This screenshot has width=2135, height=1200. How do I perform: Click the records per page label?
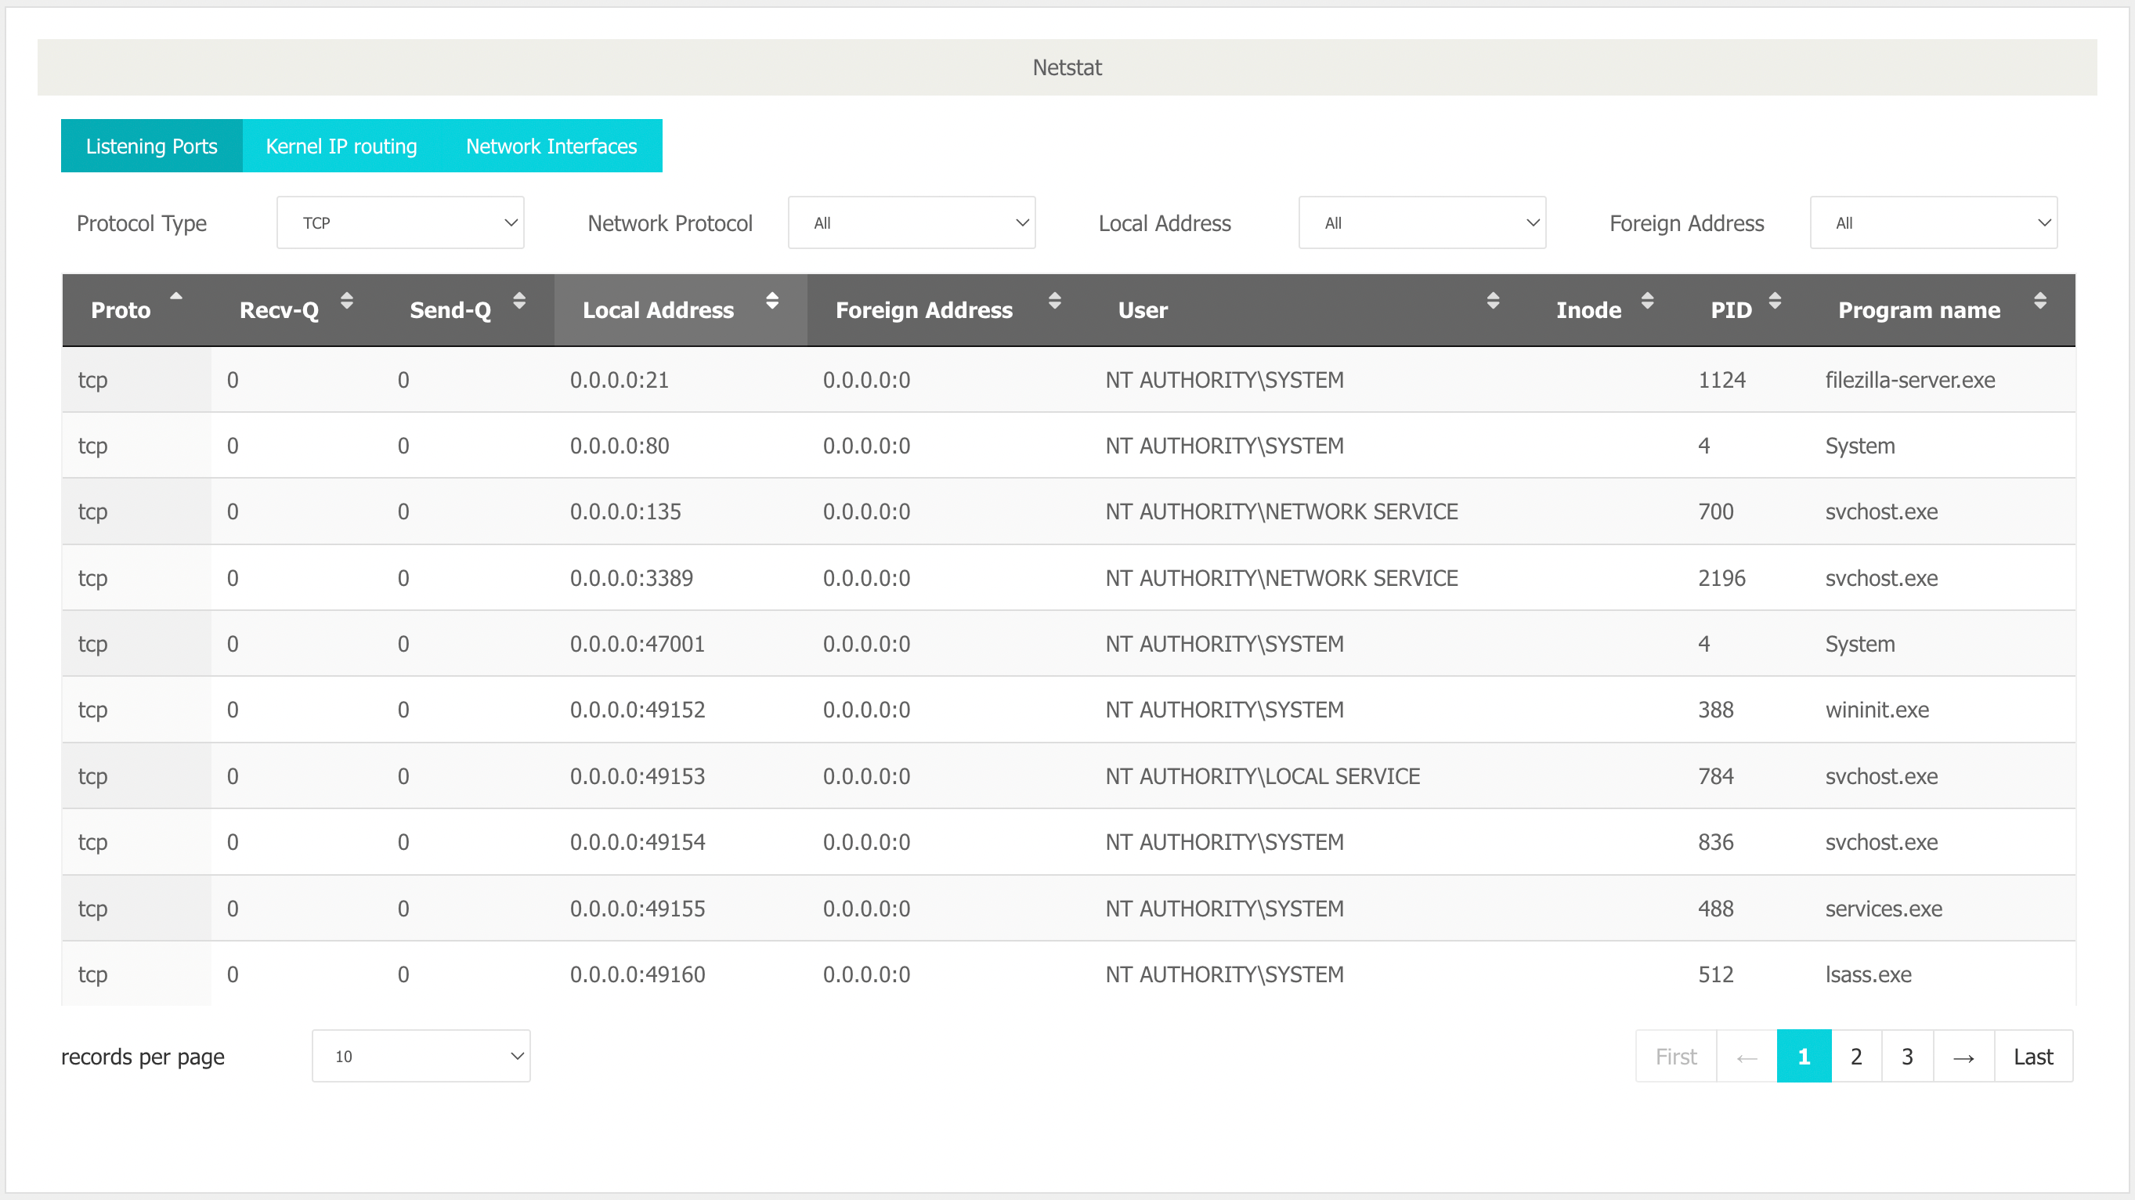tap(143, 1057)
